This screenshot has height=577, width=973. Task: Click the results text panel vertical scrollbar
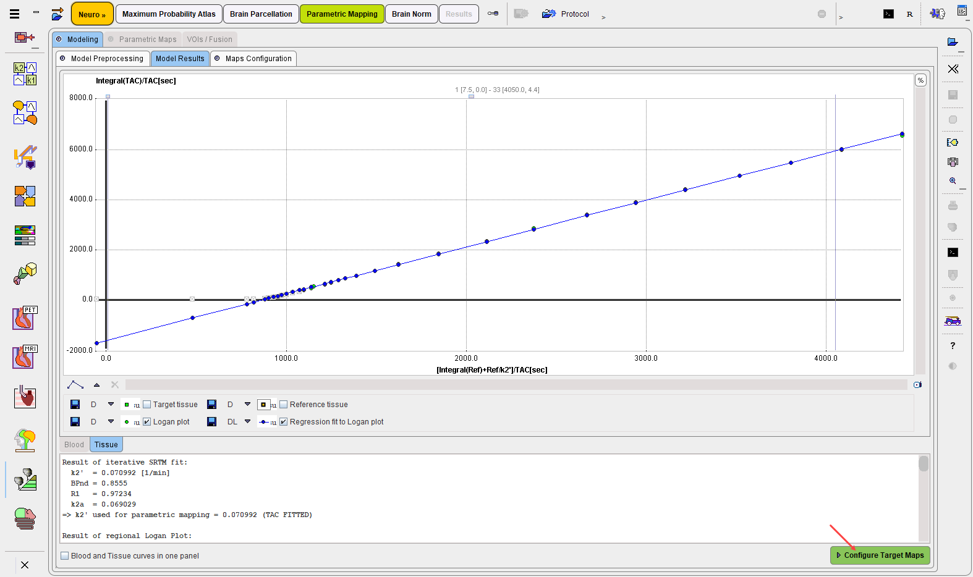pos(924,499)
